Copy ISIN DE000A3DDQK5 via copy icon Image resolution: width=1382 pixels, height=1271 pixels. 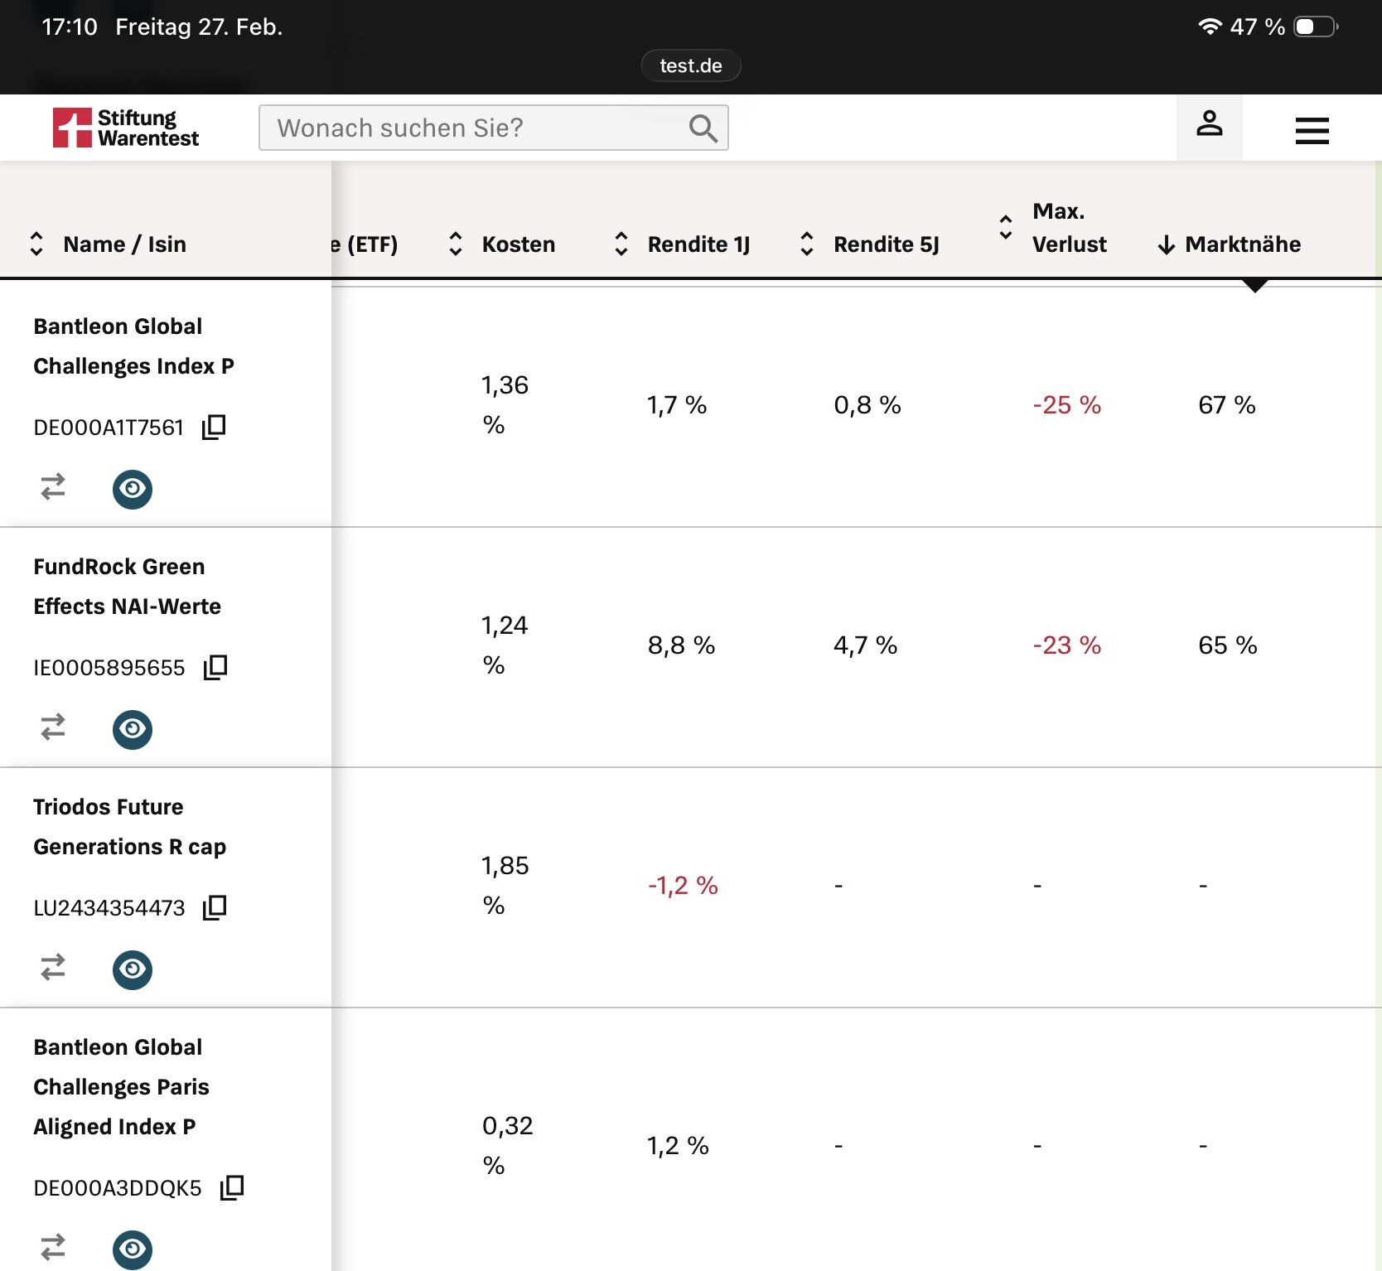(232, 1187)
